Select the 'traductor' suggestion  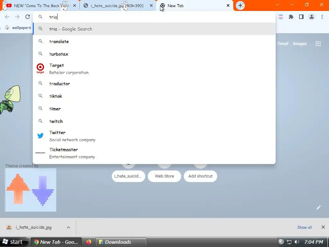(x=154, y=84)
